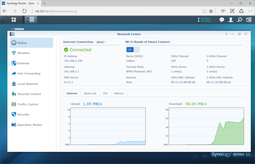
Task: Open the SRM main menu grid icon
Action: pos(14,20)
